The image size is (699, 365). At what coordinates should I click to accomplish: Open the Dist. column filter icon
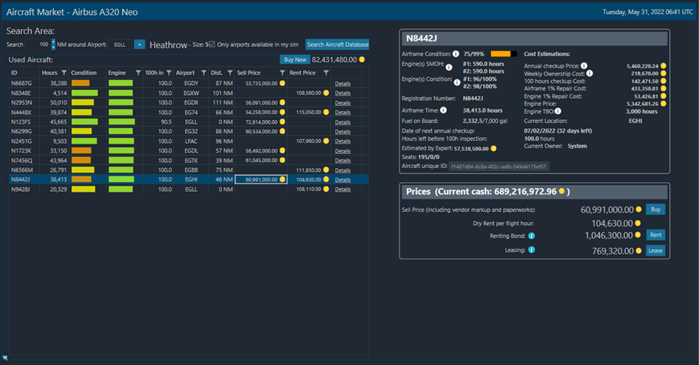pos(230,73)
